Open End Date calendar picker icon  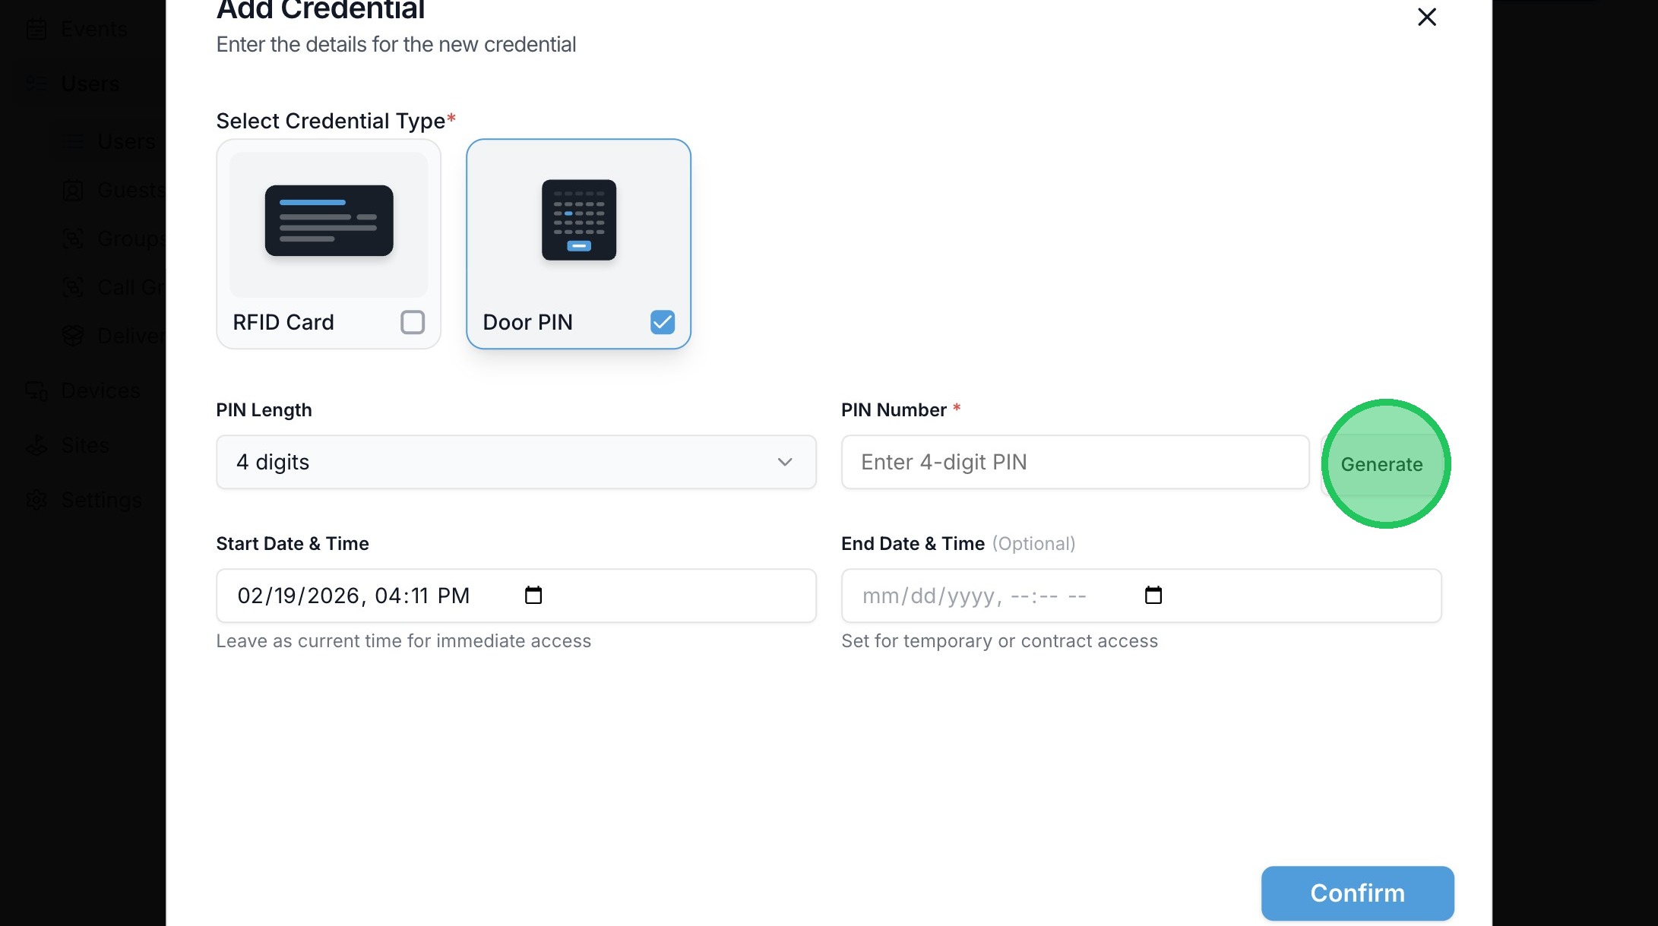pyautogui.click(x=1153, y=596)
